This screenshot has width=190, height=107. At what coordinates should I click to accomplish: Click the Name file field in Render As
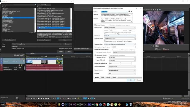(42, 46)
